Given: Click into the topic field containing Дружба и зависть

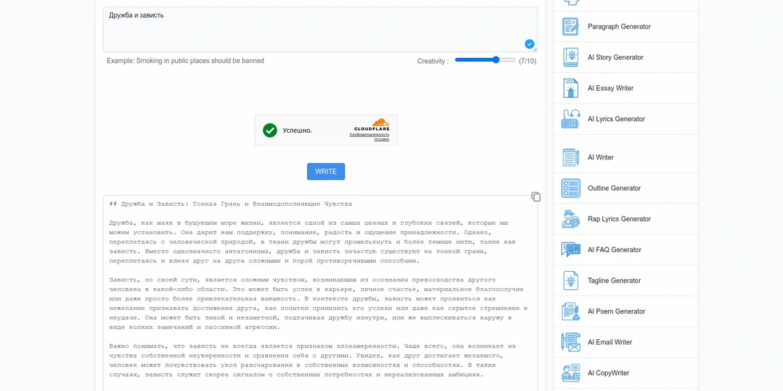Looking at the screenshot, I should coord(320,29).
